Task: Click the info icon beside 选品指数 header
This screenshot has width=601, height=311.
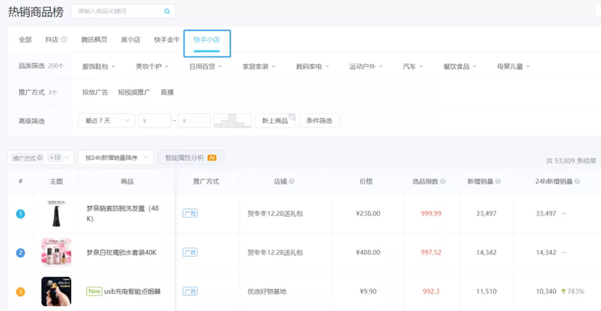Action: pos(442,182)
